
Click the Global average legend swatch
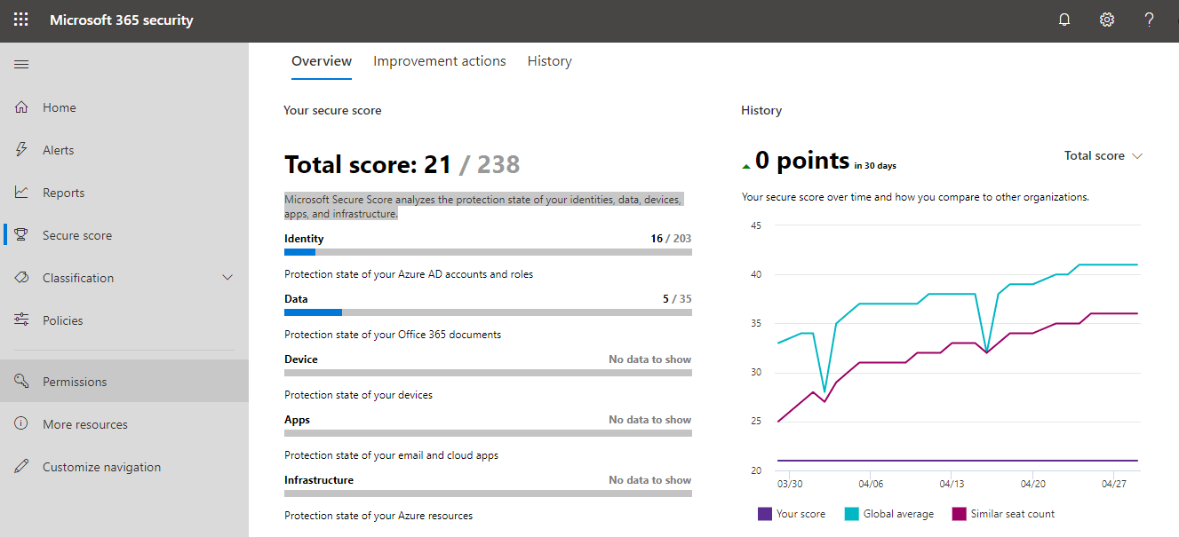(852, 514)
